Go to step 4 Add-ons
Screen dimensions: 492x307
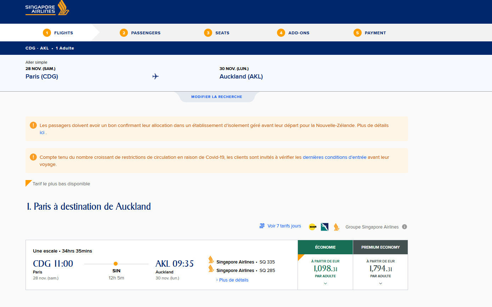click(293, 33)
